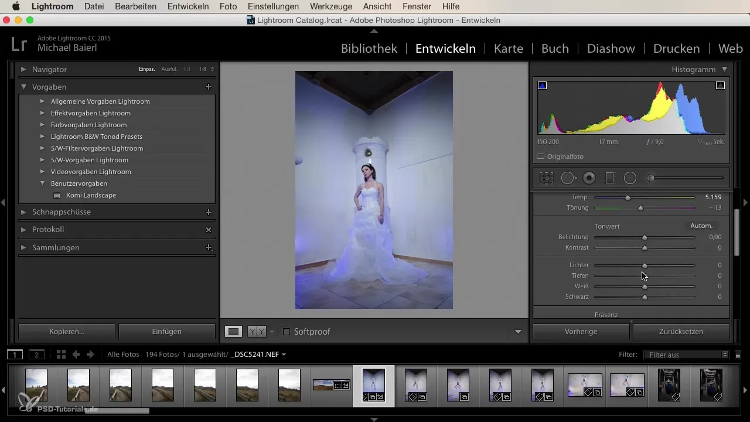The width and height of the screenshot is (750, 422).
Task: Open the Entwickeln menu
Action: [187, 6]
